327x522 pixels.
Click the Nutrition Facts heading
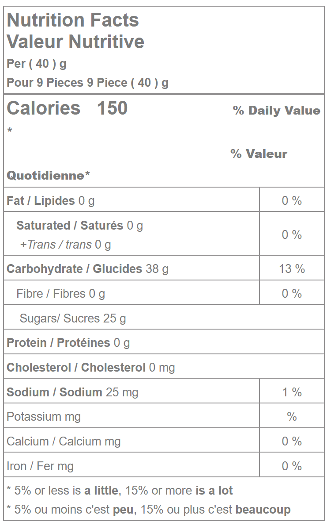coord(73,20)
